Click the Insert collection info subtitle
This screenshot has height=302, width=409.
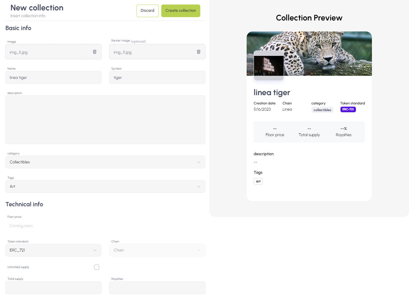coord(28,16)
